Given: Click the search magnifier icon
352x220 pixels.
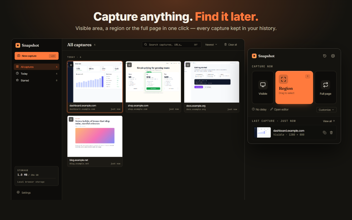Looking at the screenshot, I should [146, 45].
